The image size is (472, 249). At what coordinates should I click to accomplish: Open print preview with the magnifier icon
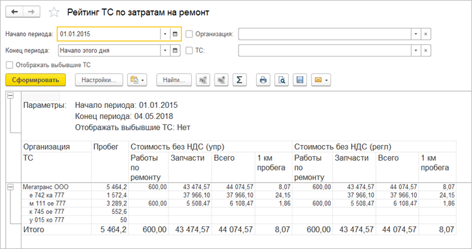click(x=282, y=80)
